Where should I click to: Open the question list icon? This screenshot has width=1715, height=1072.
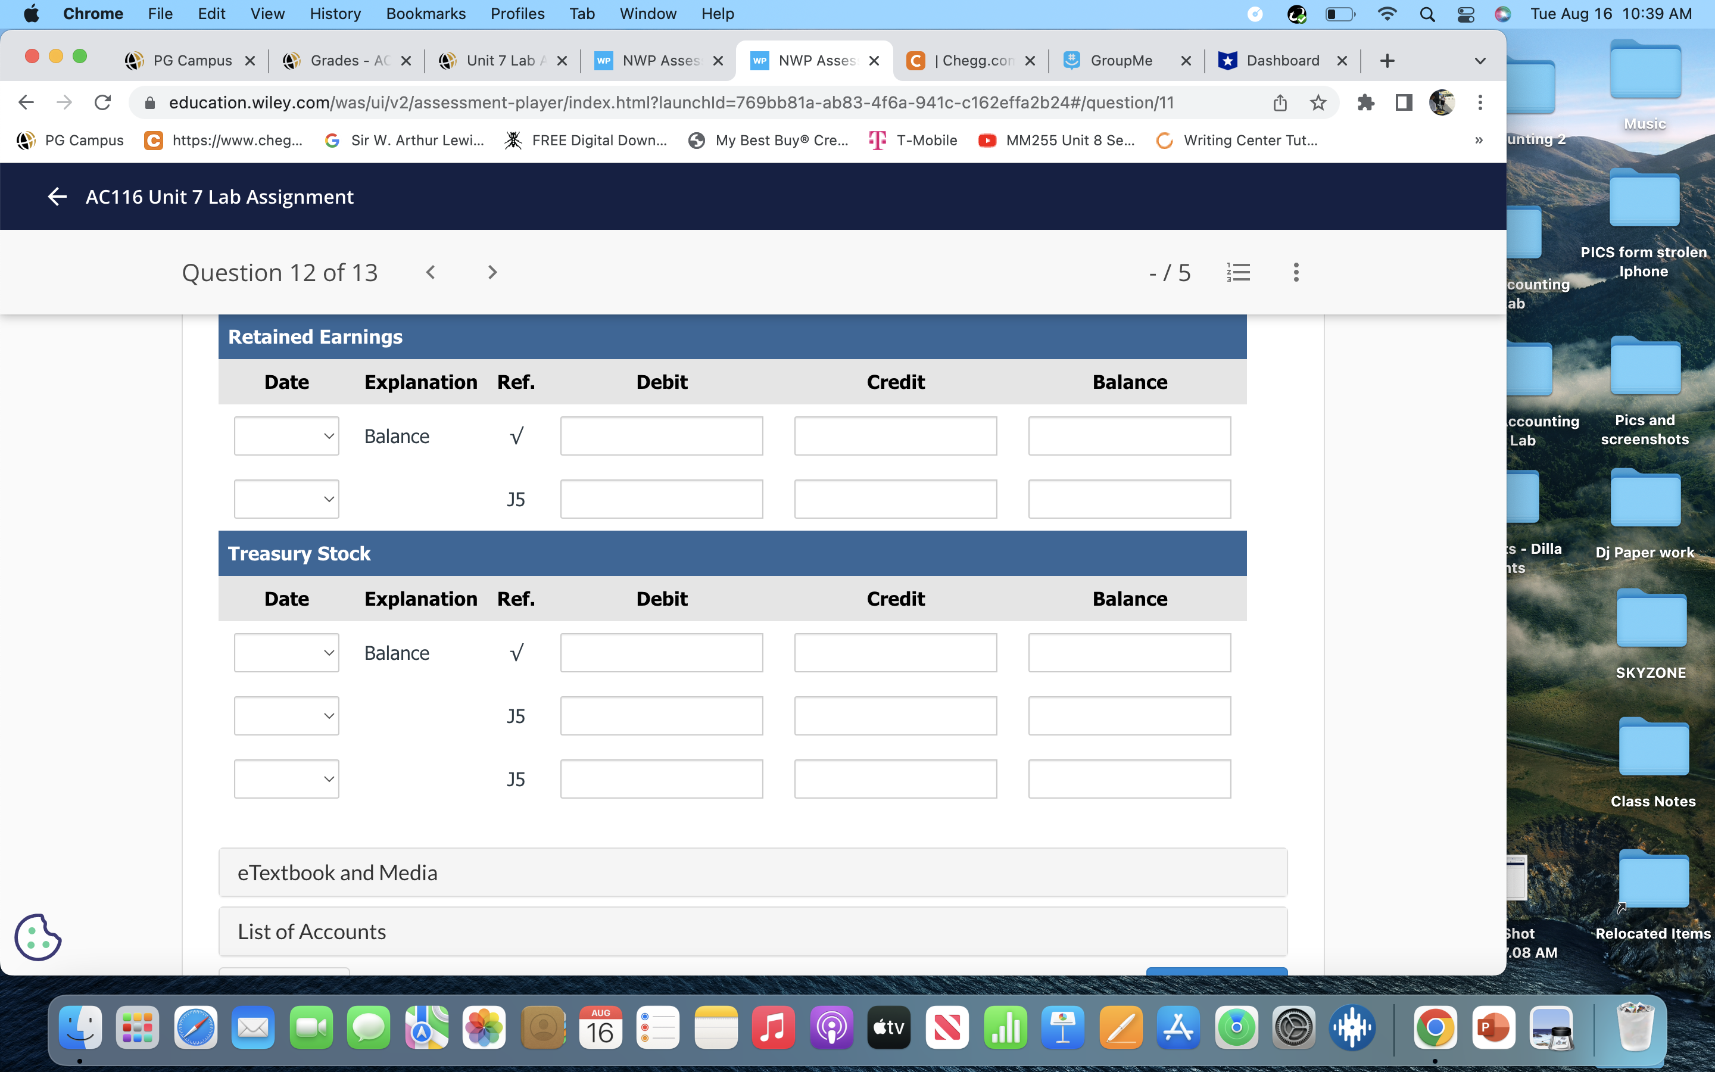(x=1238, y=272)
